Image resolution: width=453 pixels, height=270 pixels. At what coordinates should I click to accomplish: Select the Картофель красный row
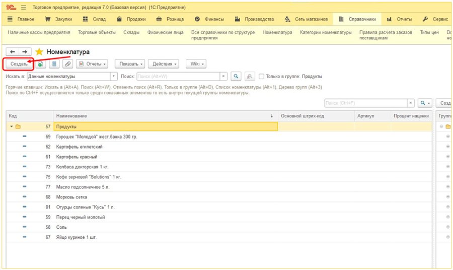coord(219,157)
